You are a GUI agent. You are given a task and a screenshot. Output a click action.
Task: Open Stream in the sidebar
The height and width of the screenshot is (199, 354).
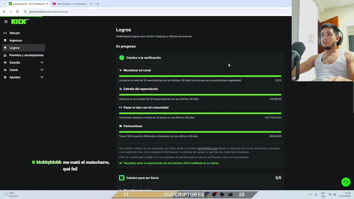(x=24, y=33)
